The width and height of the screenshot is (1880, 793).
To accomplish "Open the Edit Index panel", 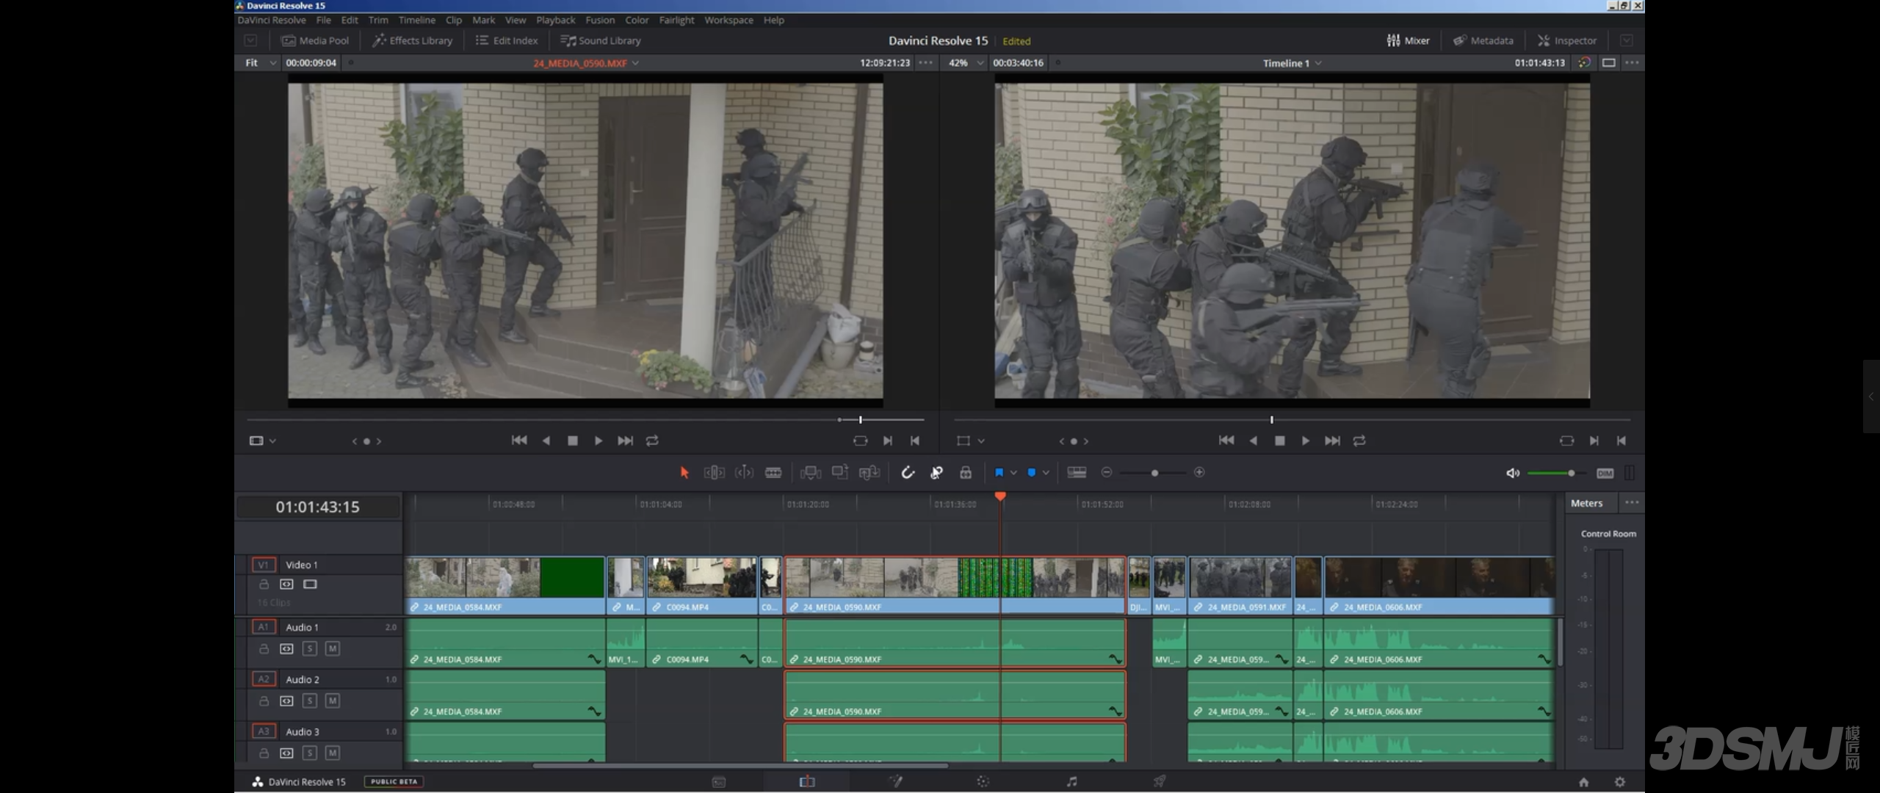I will click(507, 40).
